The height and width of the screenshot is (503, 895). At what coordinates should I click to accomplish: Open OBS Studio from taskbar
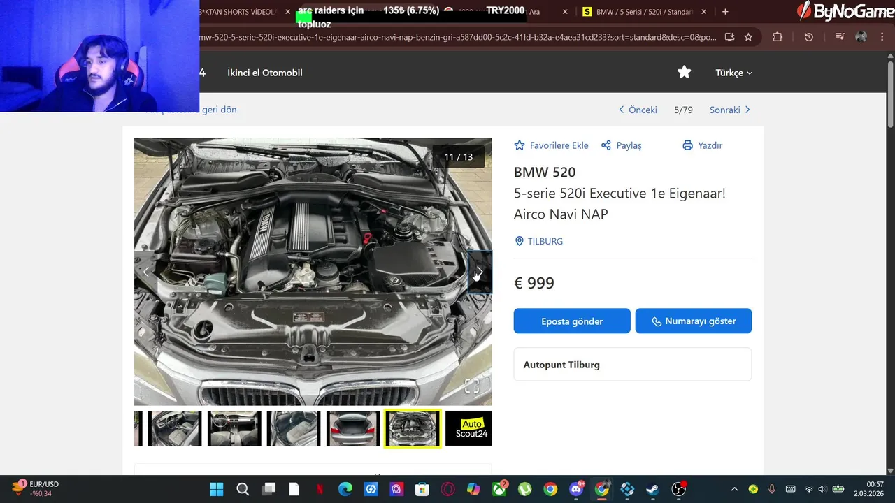pyautogui.click(x=679, y=489)
